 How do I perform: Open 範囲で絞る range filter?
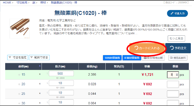pos(39,57)
